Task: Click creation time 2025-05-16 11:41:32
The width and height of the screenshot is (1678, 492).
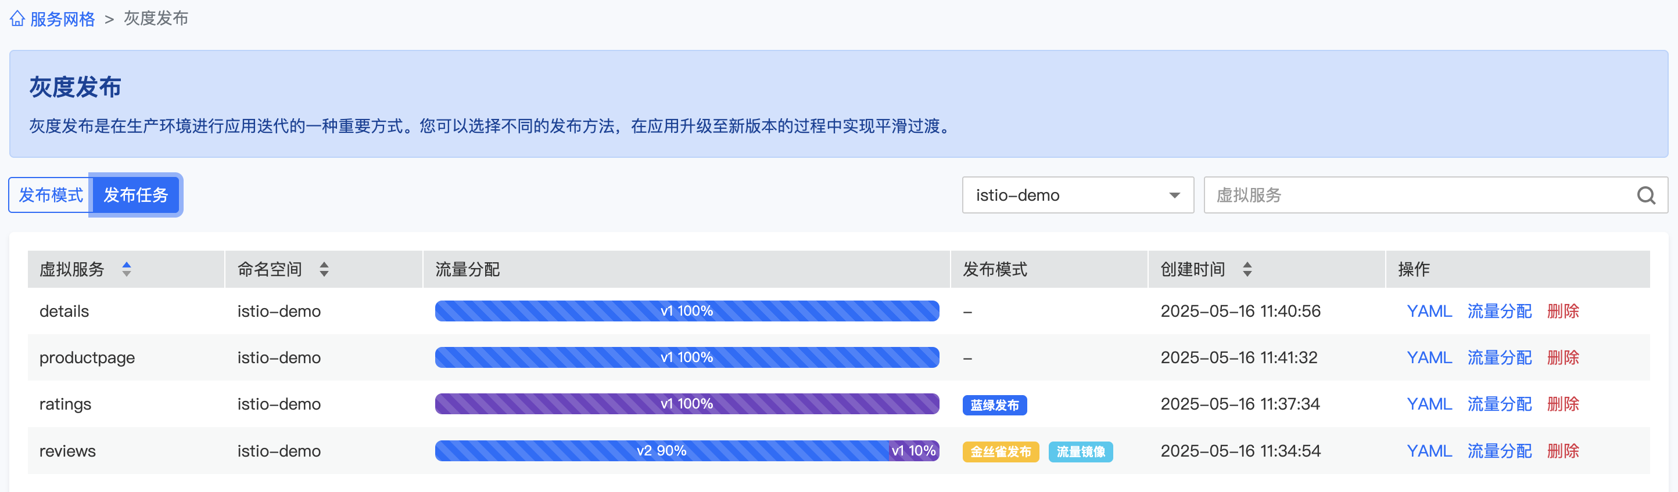Action: coord(1239,357)
